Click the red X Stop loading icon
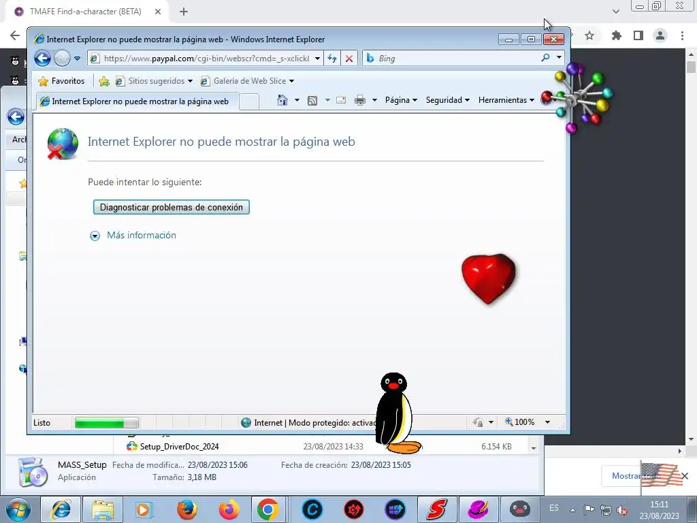Viewport: 697px width, 523px height. point(349,59)
